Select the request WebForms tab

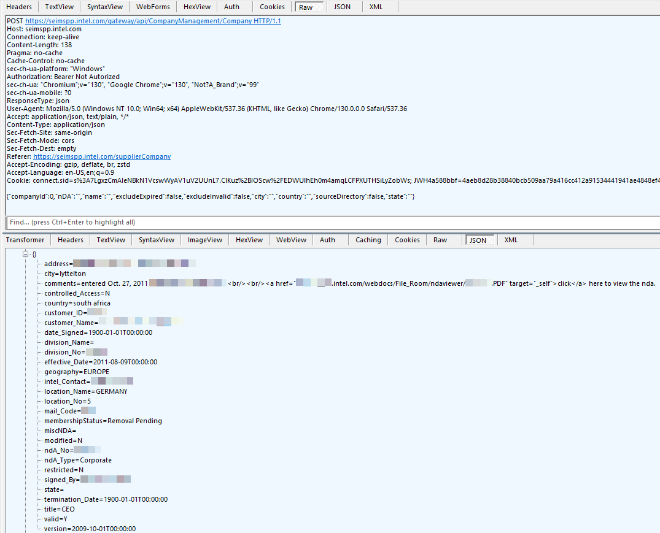[153, 7]
